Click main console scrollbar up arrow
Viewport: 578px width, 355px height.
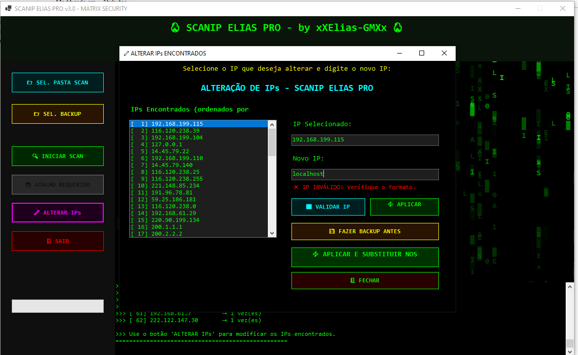click(x=570, y=287)
